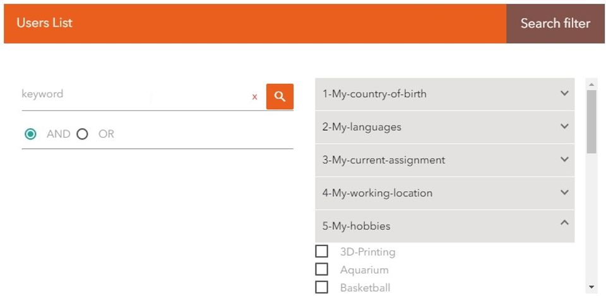Click the Users List header title

[44, 23]
